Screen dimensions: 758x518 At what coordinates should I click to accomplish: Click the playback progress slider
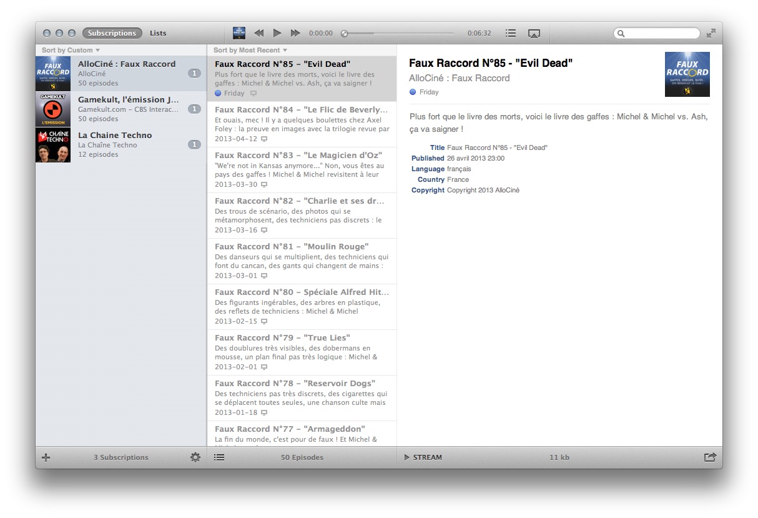tap(398, 33)
